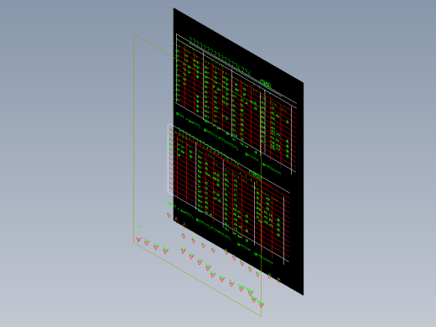This screenshot has width=436, height=327.
Task: Select the lower table on the black sheet
Action: [x=229, y=194]
